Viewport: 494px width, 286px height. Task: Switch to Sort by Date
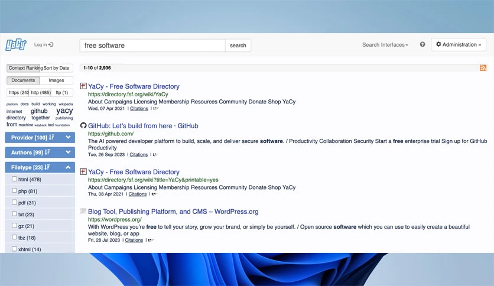pyautogui.click(x=57, y=68)
